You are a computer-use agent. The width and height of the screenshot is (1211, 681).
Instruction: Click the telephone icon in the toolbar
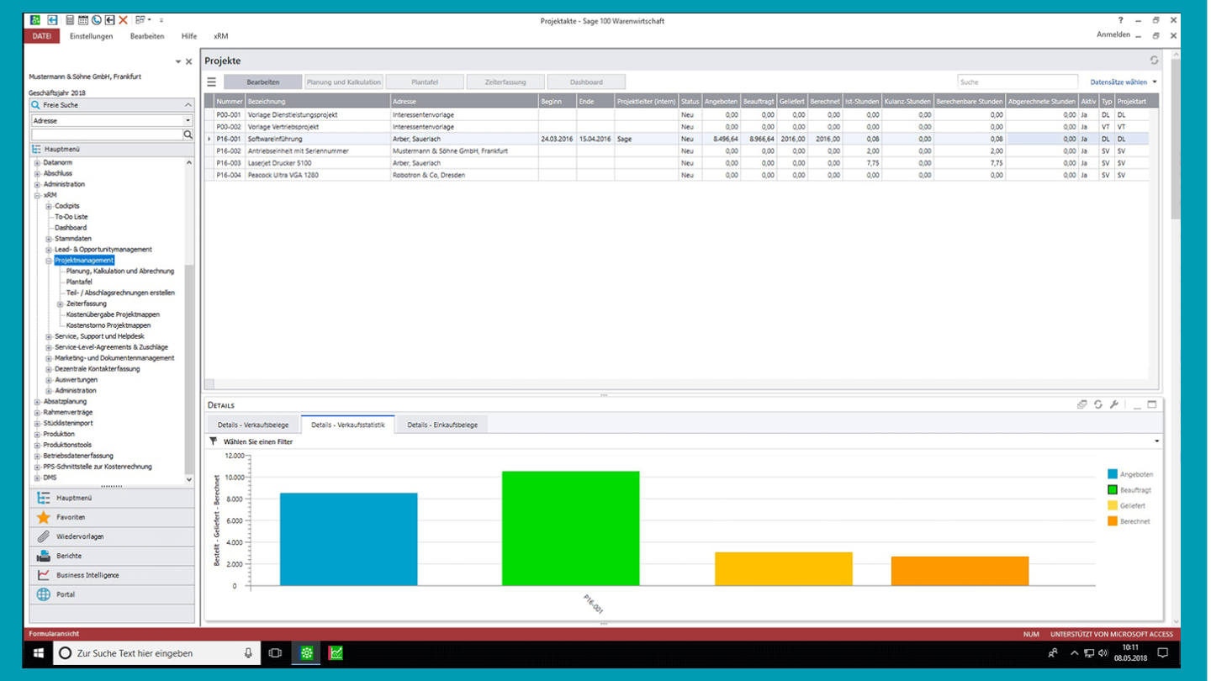(97, 18)
